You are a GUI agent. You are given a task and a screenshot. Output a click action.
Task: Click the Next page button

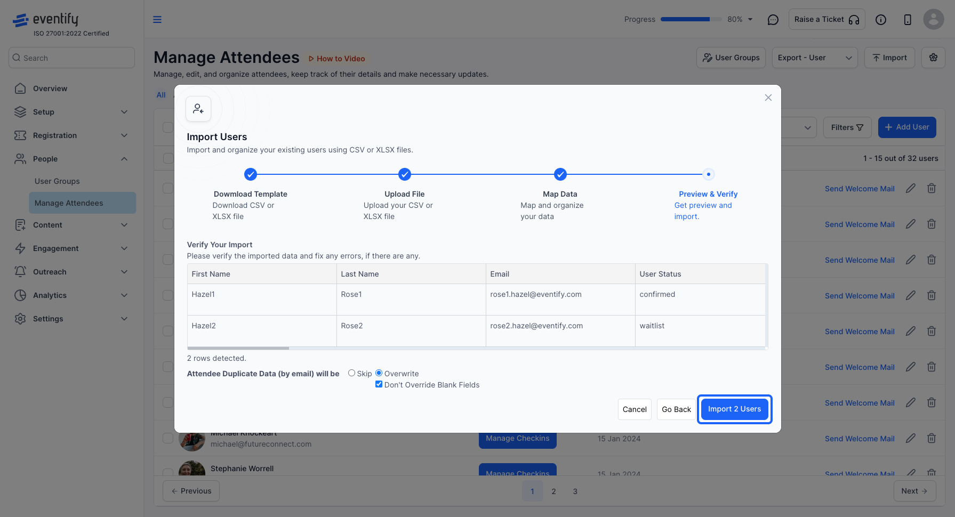914,491
